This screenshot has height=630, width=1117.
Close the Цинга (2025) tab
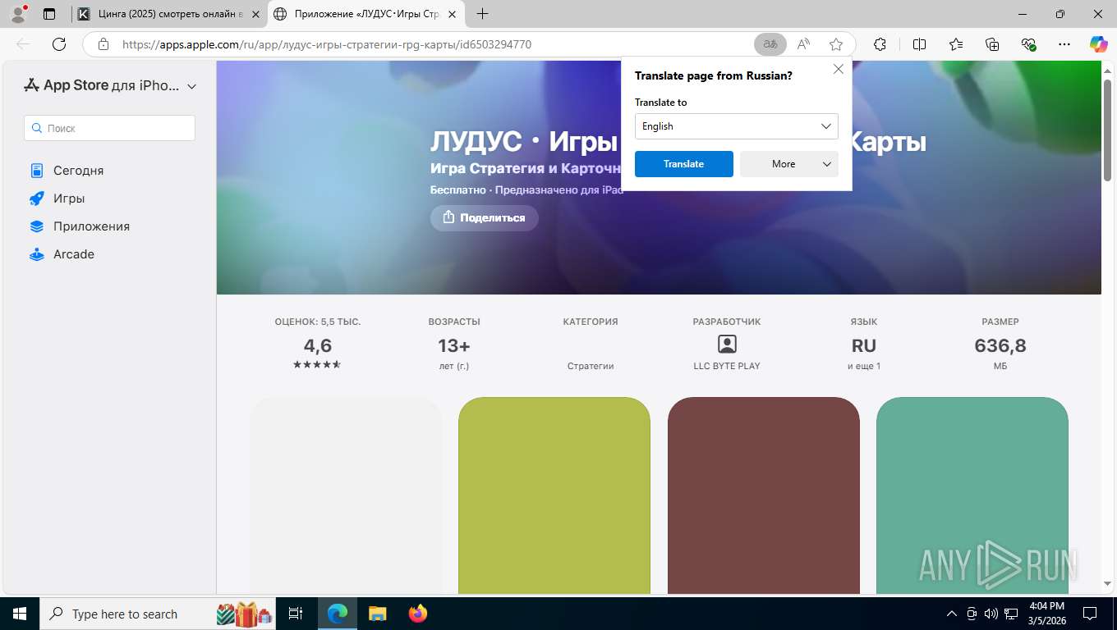[x=255, y=14]
